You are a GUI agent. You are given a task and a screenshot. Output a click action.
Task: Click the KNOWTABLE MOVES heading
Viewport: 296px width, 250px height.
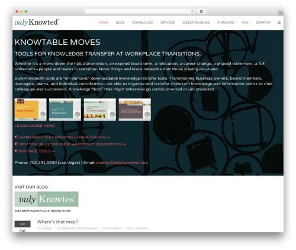57,42
